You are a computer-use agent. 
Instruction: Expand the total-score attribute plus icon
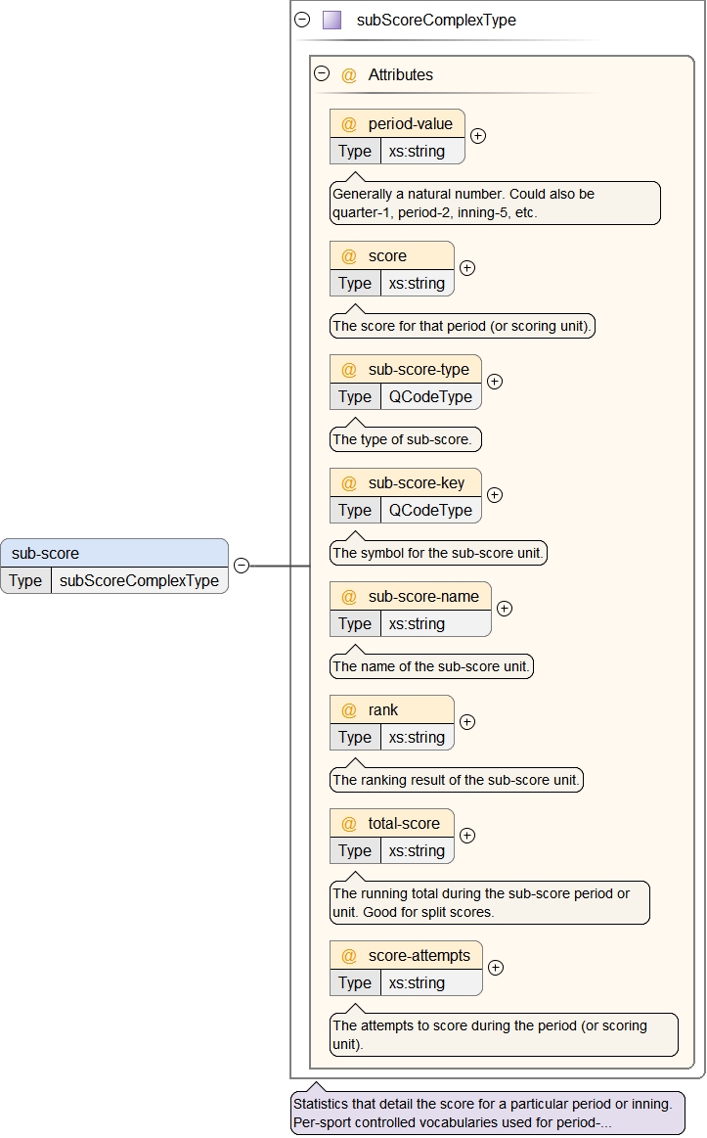click(x=467, y=836)
